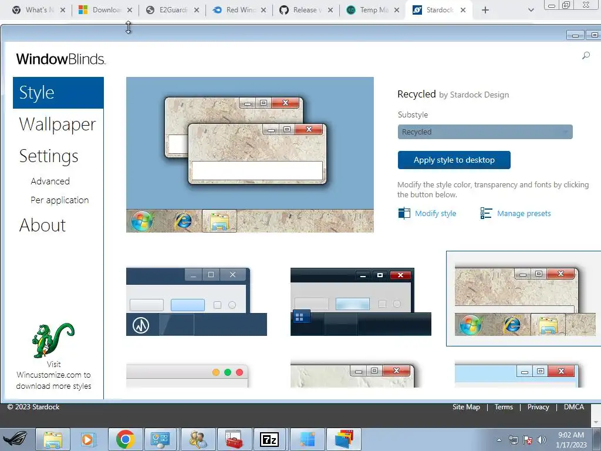Click the Manage presets link
601x451 pixels.
pyautogui.click(x=524, y=214)
